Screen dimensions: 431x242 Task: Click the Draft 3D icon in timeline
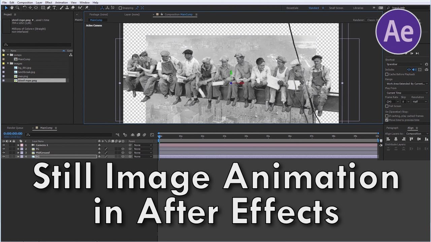coord(125,135)
